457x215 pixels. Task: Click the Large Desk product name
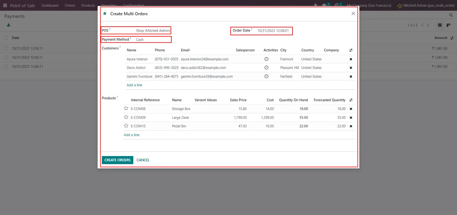point(181,117)
